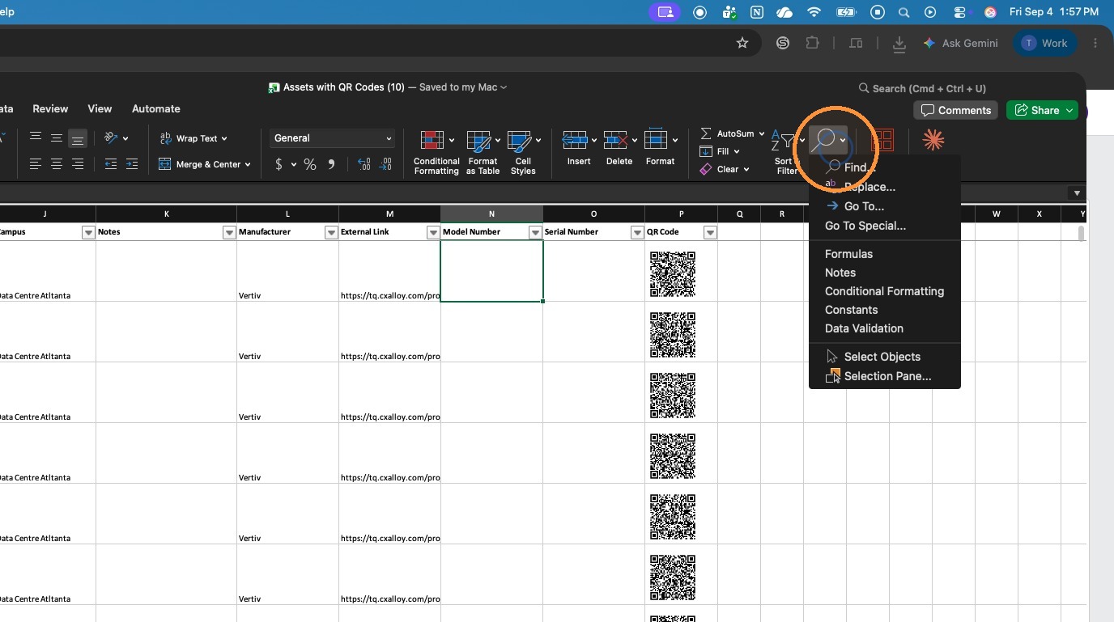Viewport: 1114px width, 622px height.
Task: Open the Manufacturer column filter dropdown
Action: pos(331,232)
